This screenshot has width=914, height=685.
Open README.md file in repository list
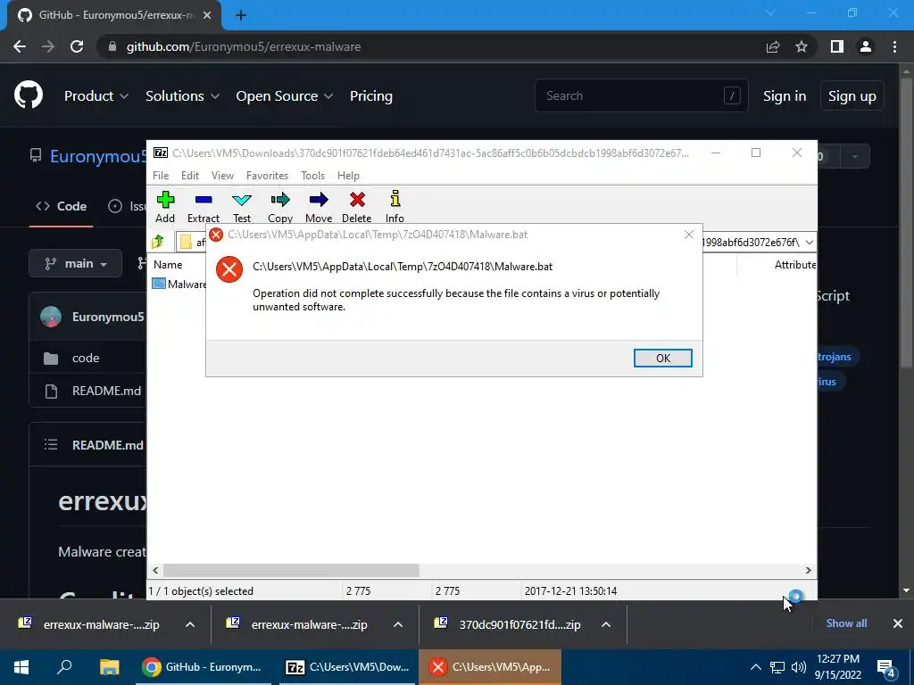click(107, 391)
